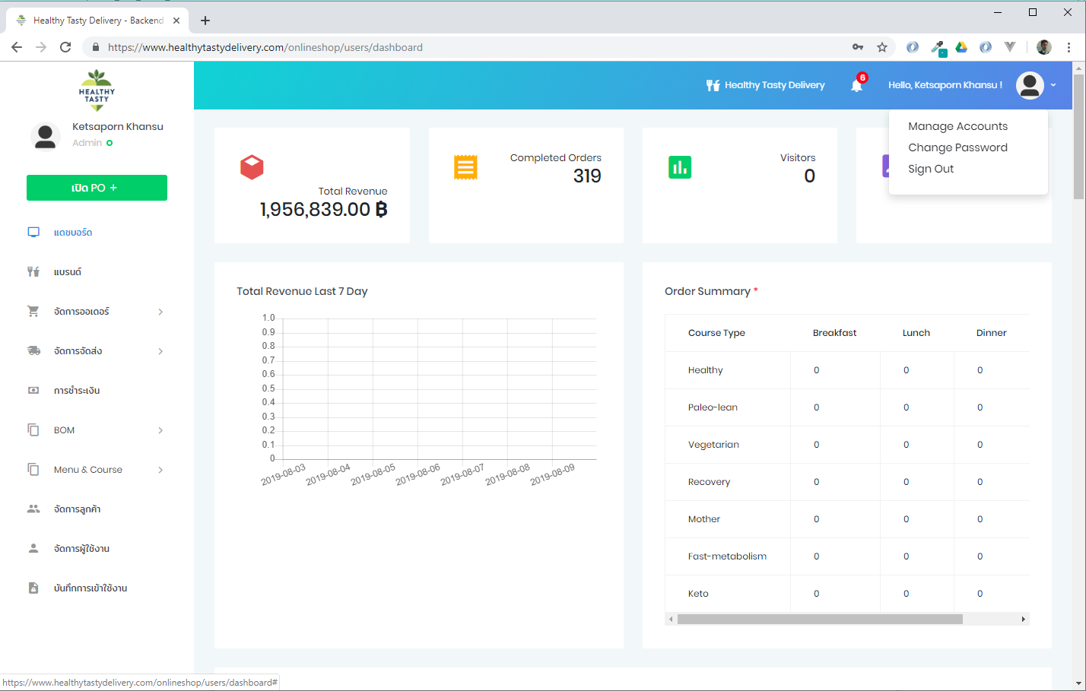The height and width of the screenshot is (691, 1086).
Task: Click the header Healthy Tasty Delivery brand icon
Action: (713, 85)
